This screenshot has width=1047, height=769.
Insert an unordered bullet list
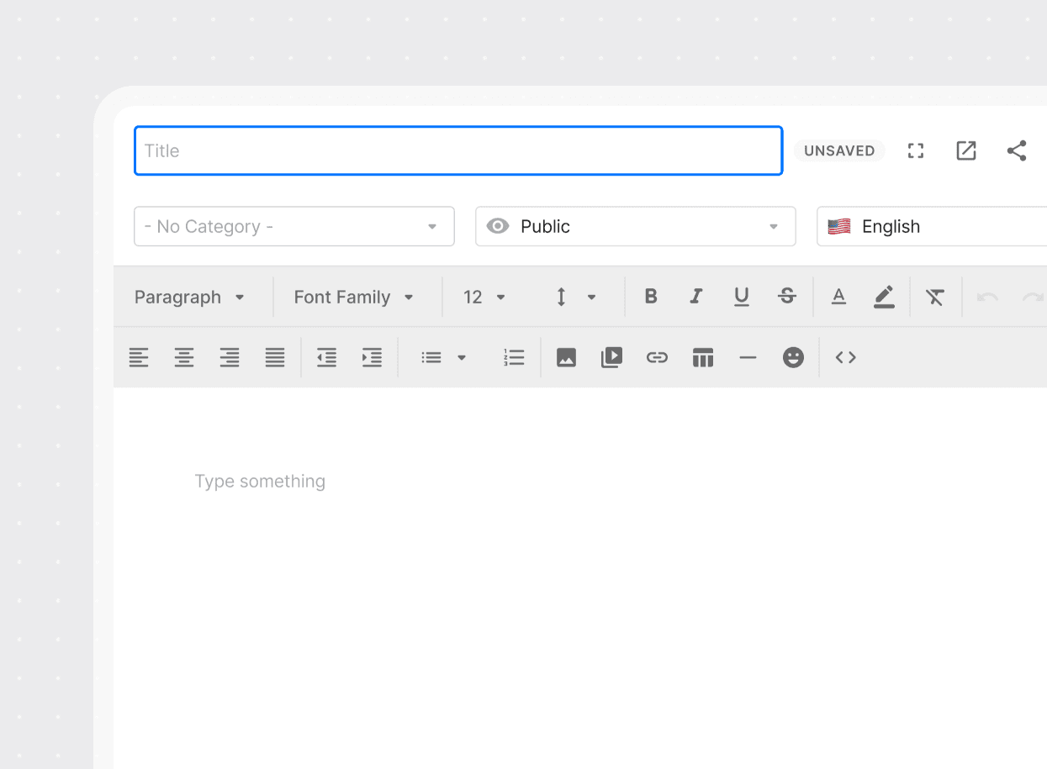pos(431,357)
